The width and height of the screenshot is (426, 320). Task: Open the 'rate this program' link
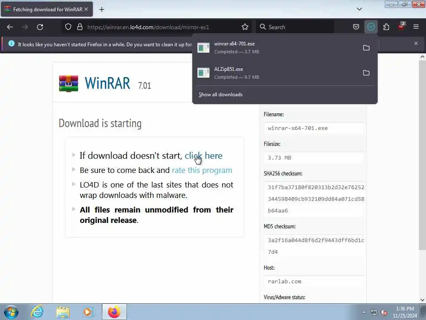[202, 170]
